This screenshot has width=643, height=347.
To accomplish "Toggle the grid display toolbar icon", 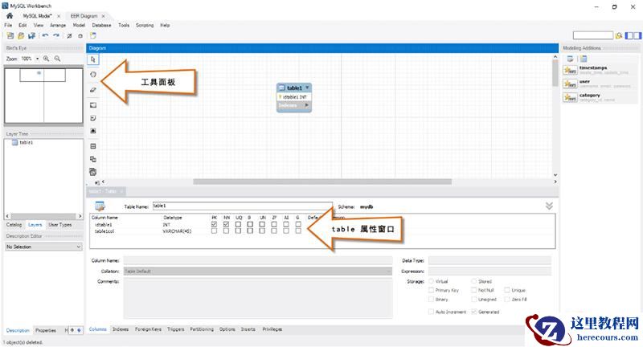I will pos(70,35).
